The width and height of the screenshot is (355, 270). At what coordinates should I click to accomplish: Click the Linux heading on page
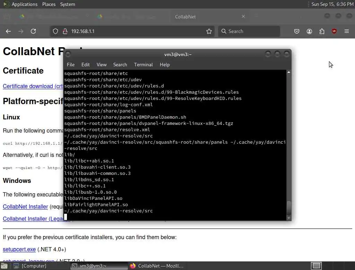tap(11, 117)
